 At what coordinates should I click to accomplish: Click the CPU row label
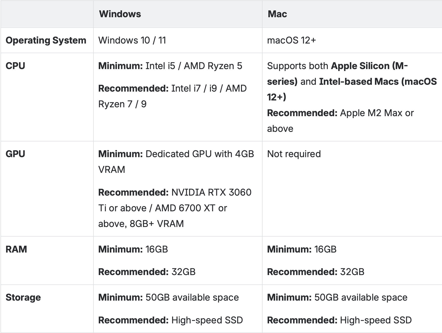click(x=15, y=66)
